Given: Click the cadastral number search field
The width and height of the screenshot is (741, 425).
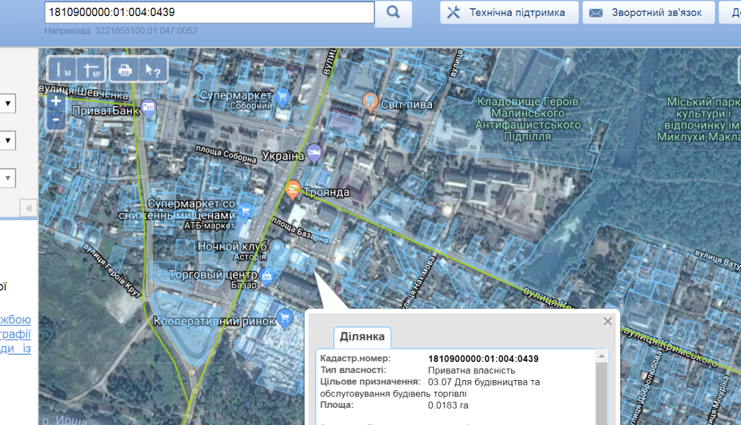Looking at the screenshot, I should tap(209, 12).
